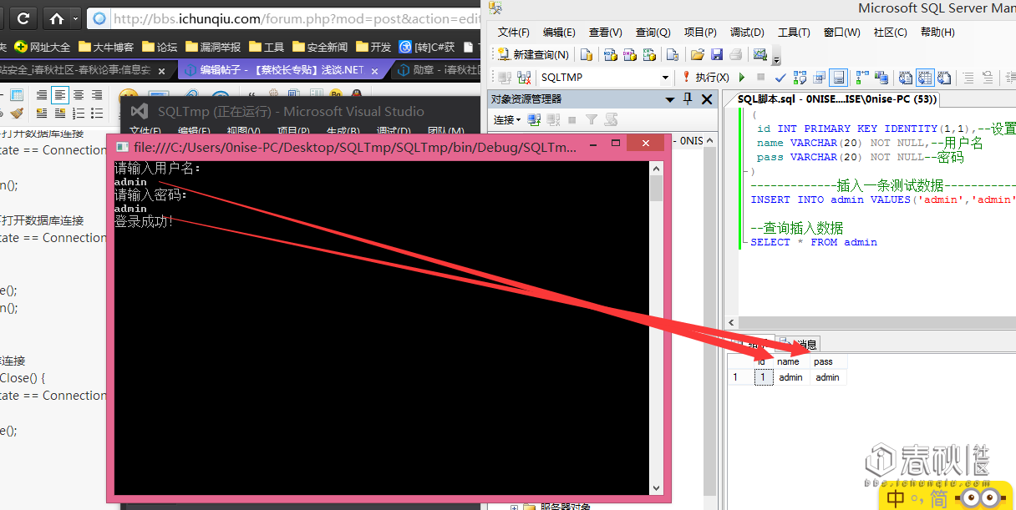
Task: Open the Window (窗口) menu in SSMS
Action: 841,33
